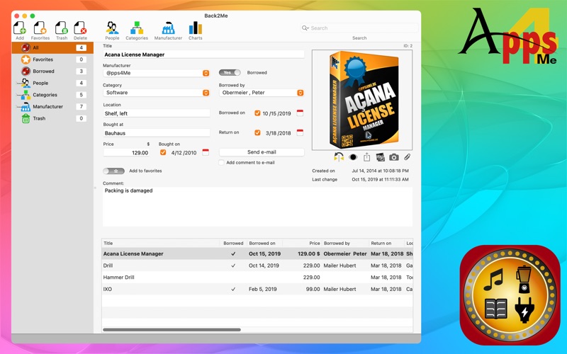Viewport: 567px width, 354px height.
Task: Click the Location field
Action: [x=156, y=113]
